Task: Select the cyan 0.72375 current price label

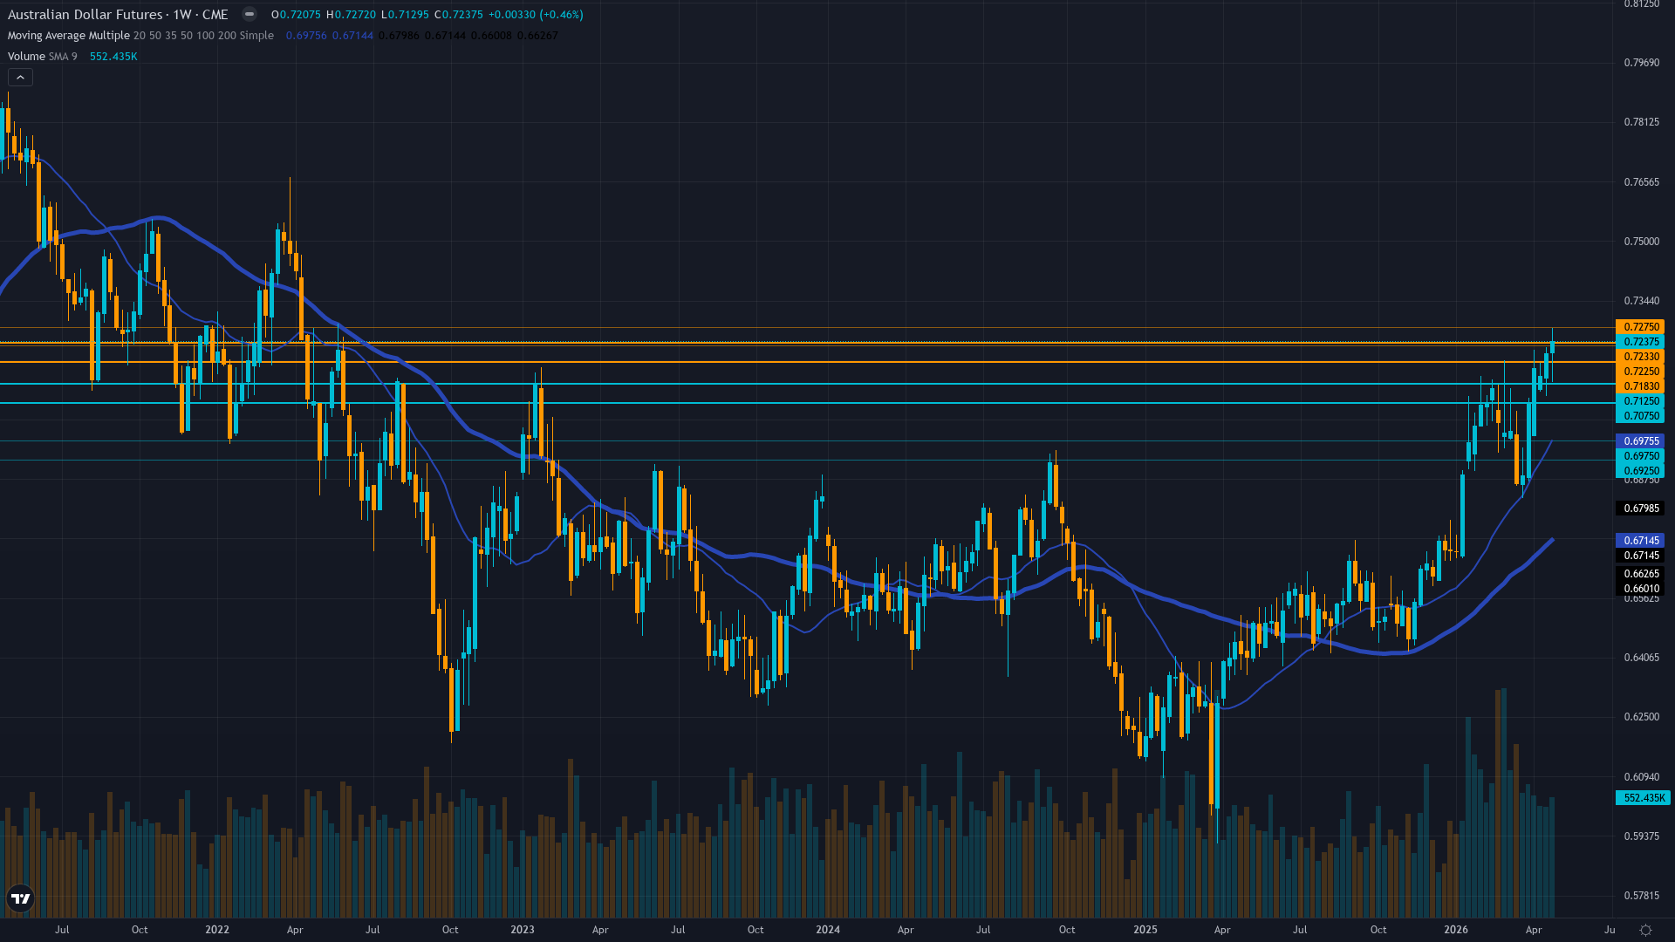Action: [x=1641, y=342]
